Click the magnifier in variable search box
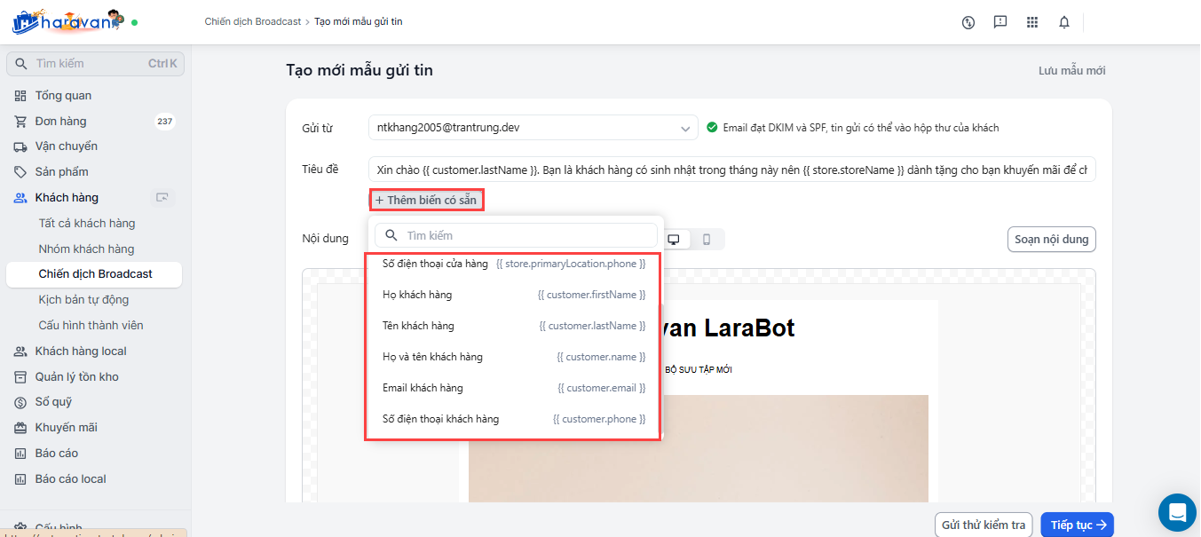 (x=391, y=235)
